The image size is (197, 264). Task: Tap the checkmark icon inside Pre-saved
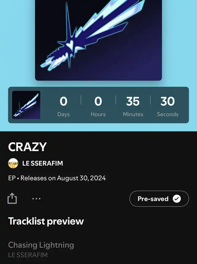[177, 199]
